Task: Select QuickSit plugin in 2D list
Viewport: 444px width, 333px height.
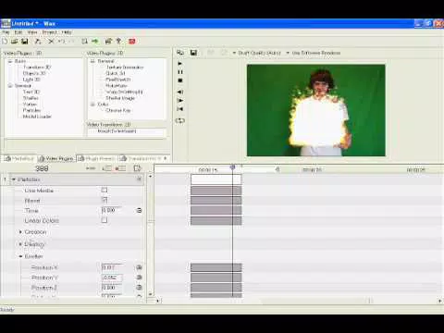Action: [x=116, y=73]
